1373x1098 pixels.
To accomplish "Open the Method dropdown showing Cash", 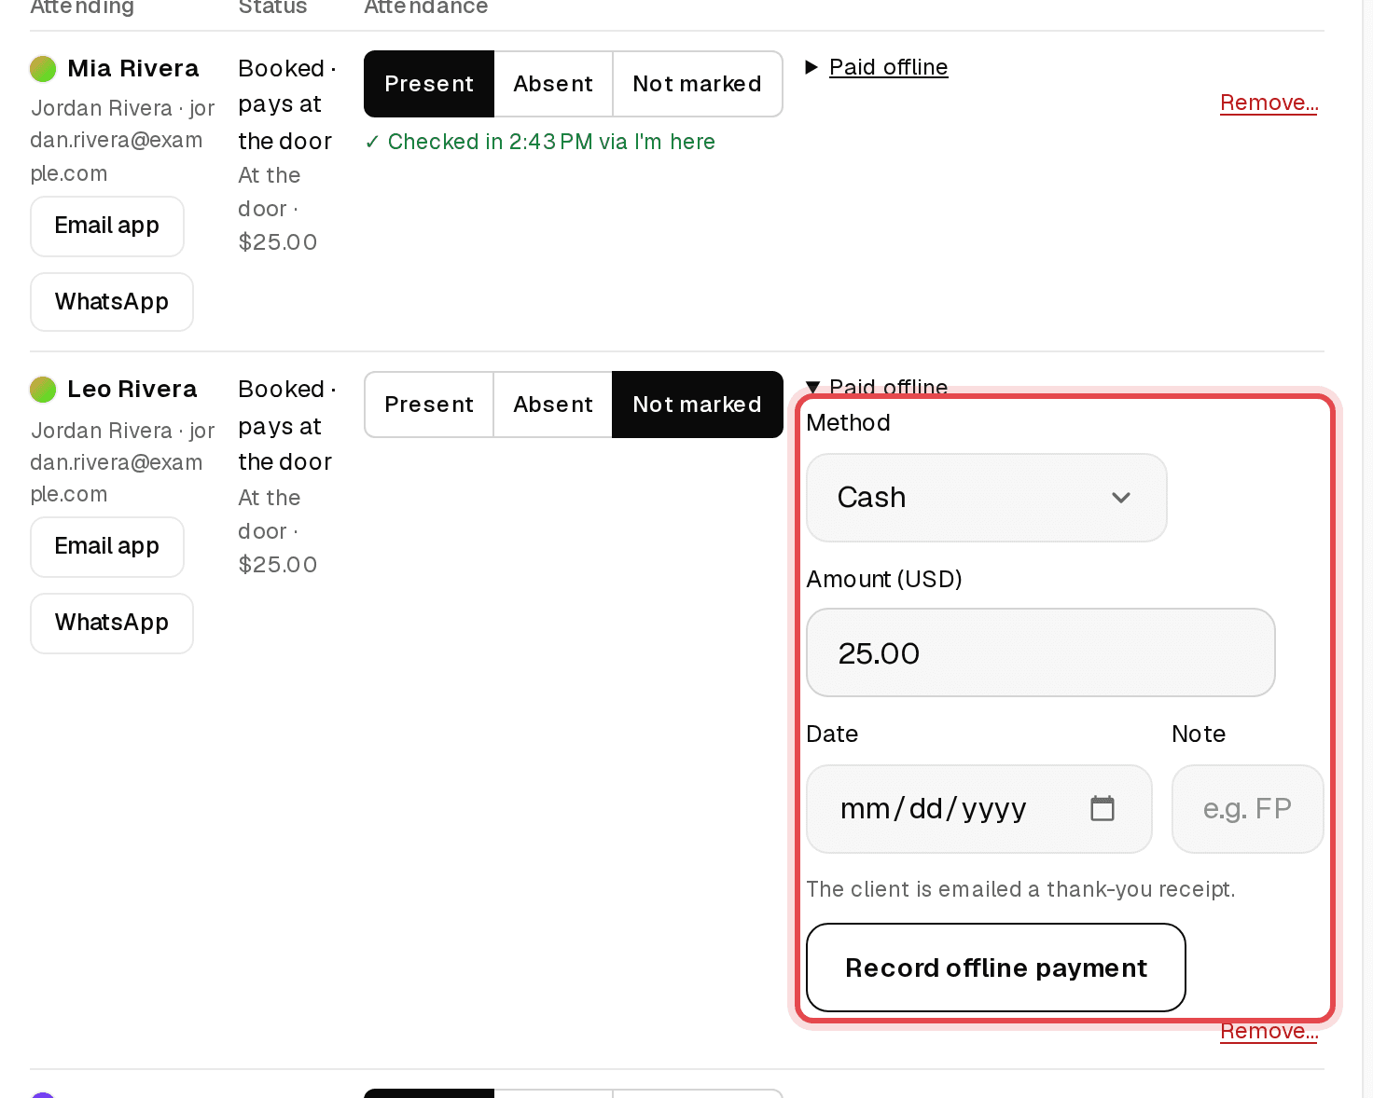I will click(x=987, y=498).
